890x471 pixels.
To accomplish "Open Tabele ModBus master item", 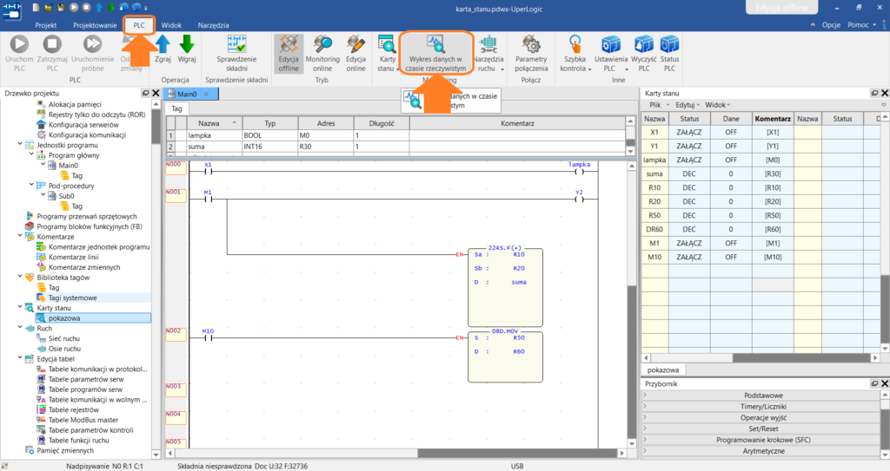I will pos(83,420).
